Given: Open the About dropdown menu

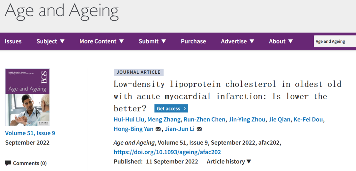Looking at the screenshot, I should click(x=281, y=41).
